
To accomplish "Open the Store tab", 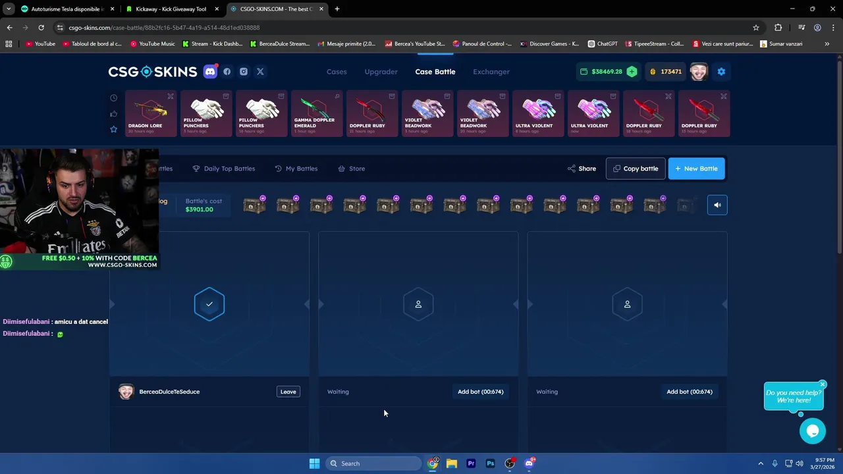I will pos(351,169).
